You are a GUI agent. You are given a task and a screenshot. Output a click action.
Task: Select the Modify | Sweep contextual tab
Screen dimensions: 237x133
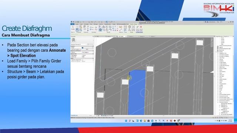[x=133, y=24]
